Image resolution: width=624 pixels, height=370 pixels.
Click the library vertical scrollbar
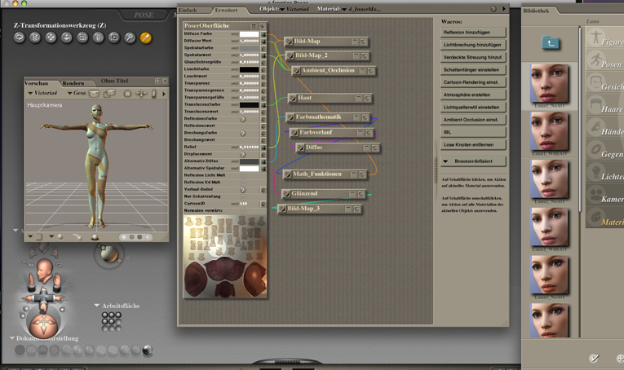(580, 119)
